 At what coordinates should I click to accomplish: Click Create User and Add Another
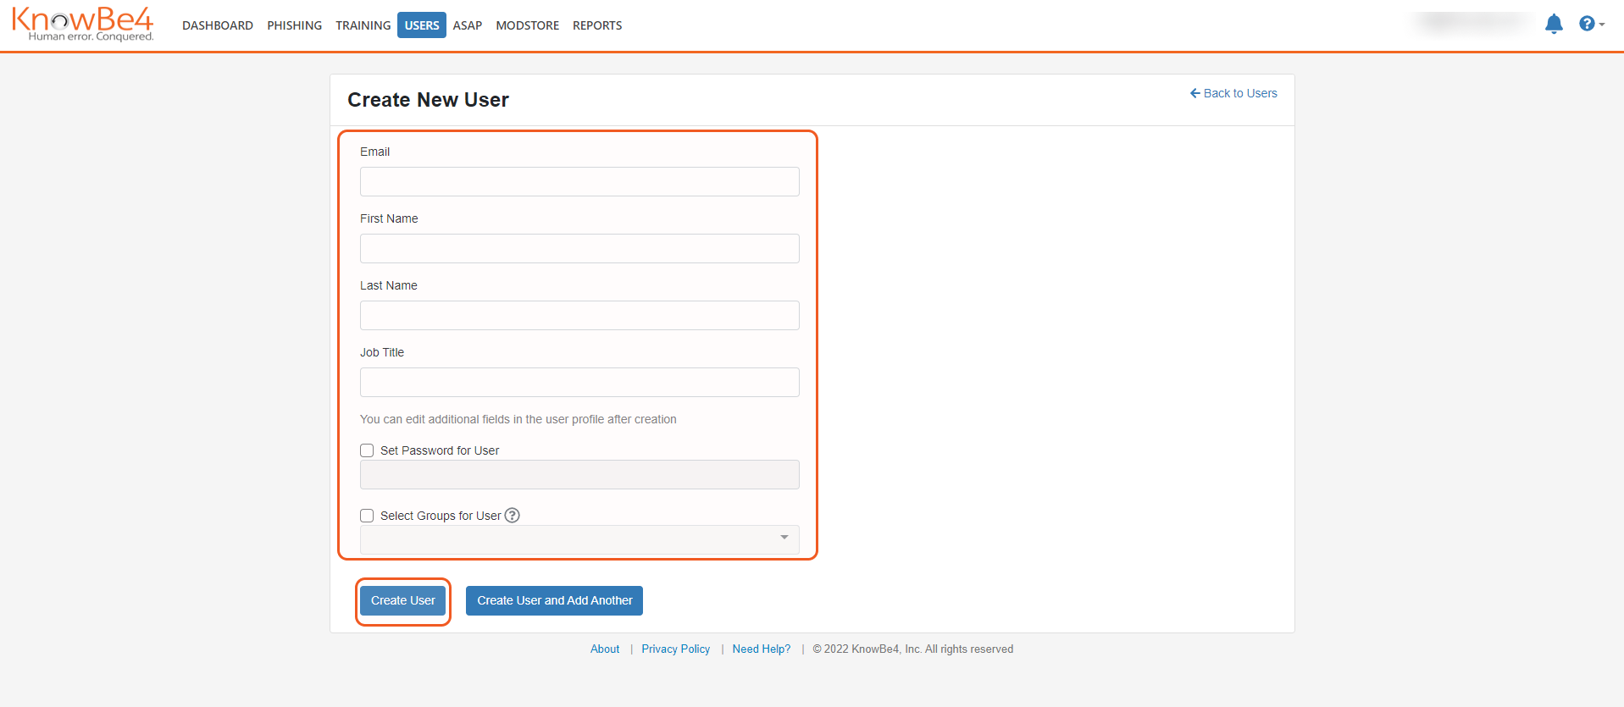555,600
